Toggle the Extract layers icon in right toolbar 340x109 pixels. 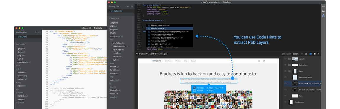323,16
